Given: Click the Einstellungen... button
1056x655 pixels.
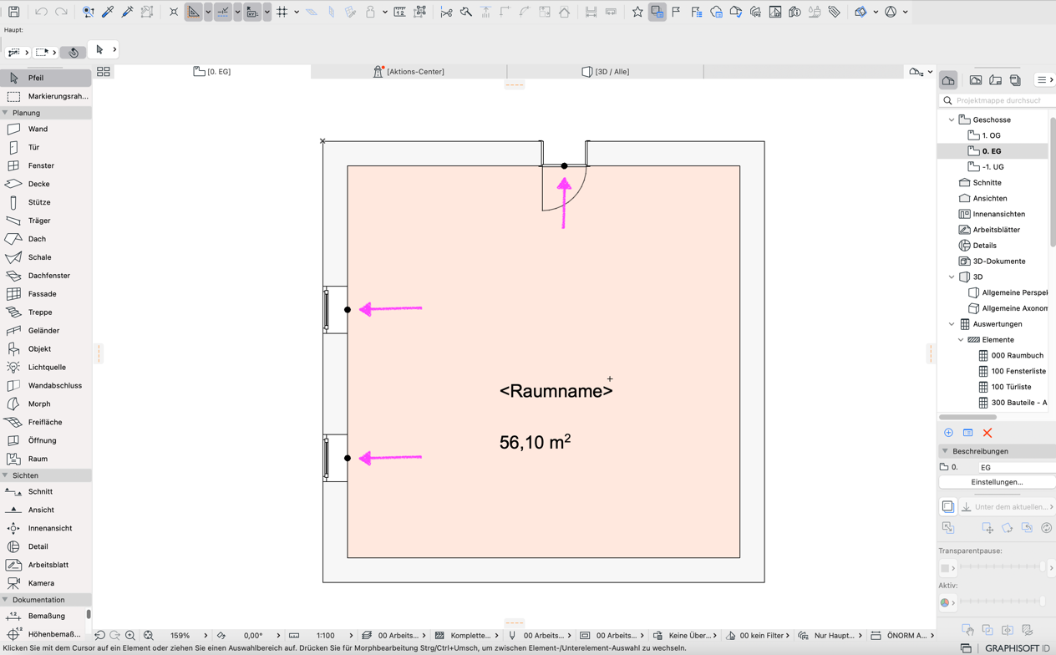Looking at the screenshot, I should tap(997, 482).
